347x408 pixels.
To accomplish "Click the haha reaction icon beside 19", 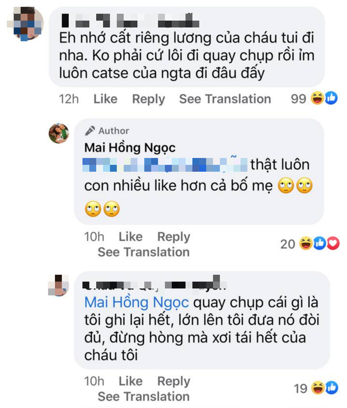I will (318, 388).
